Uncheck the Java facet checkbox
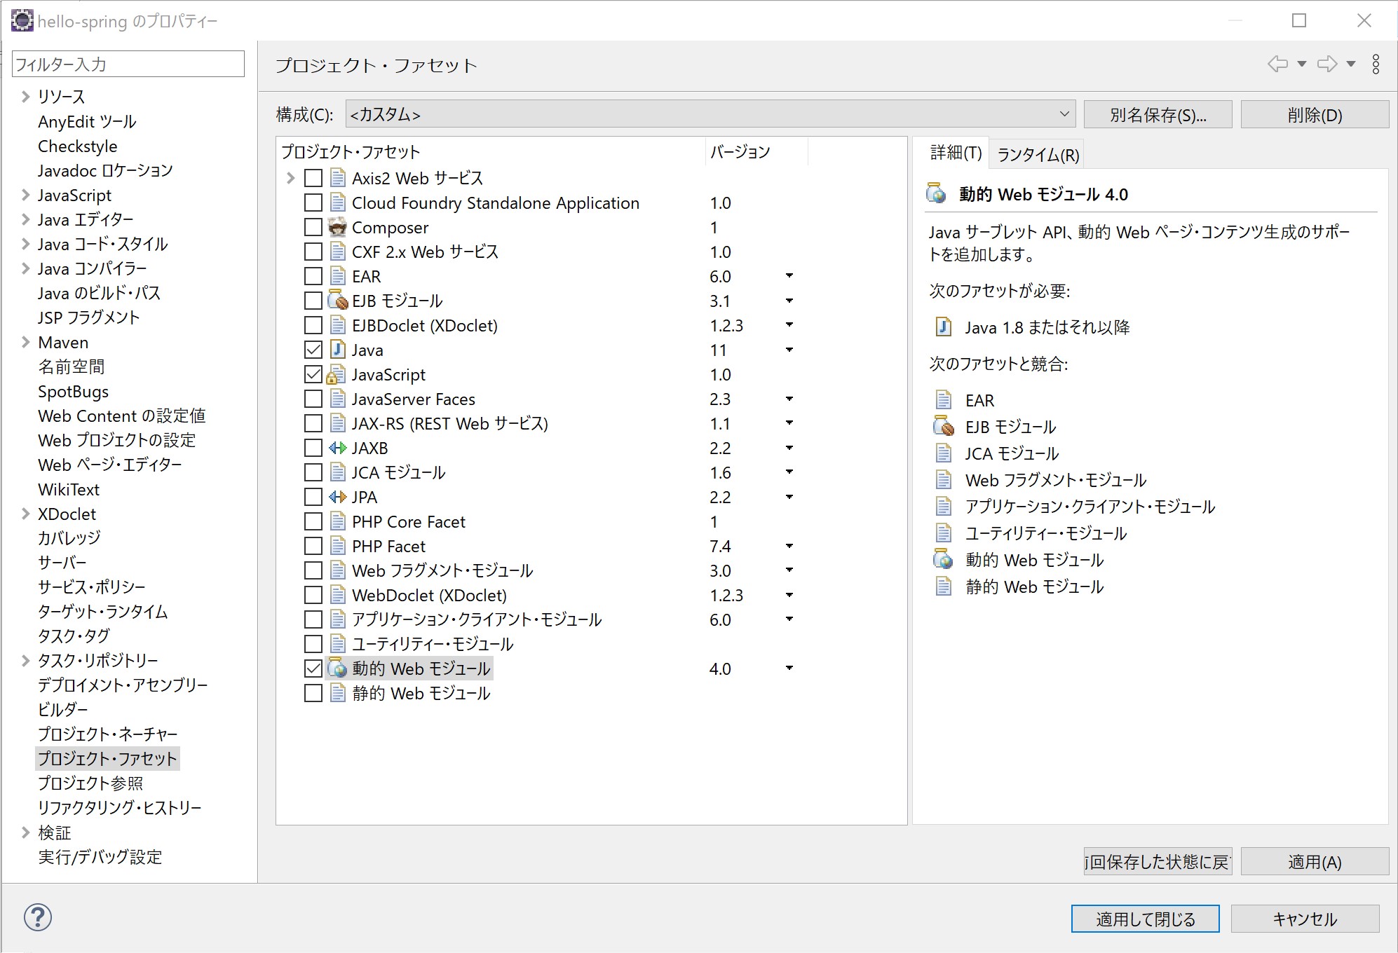 (313, 350)
